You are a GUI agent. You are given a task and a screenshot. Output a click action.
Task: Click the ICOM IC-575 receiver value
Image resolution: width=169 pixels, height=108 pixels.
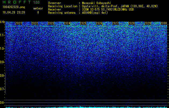point(108,9)
